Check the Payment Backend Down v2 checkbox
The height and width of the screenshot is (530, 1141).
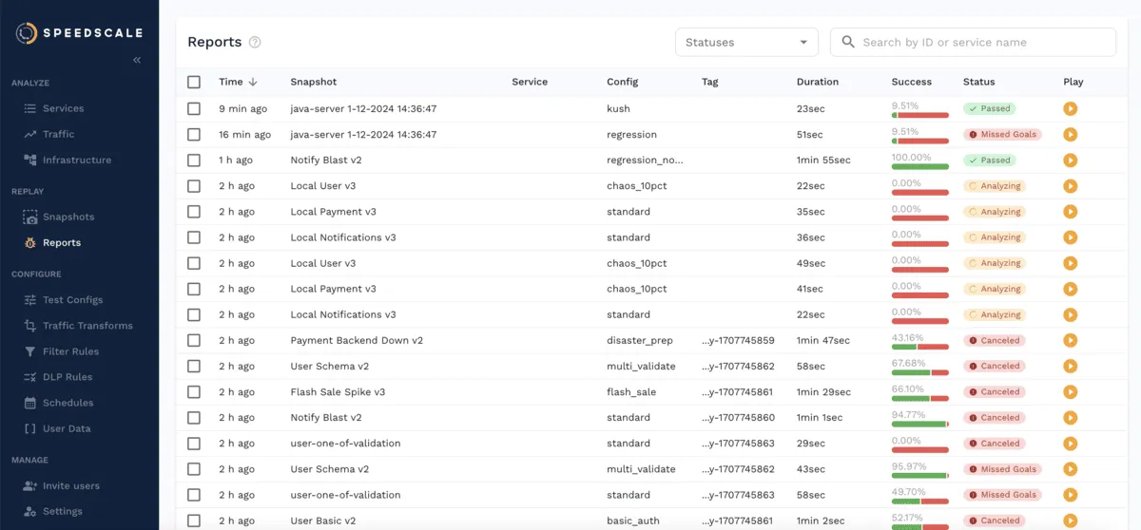tap(194, 340)
